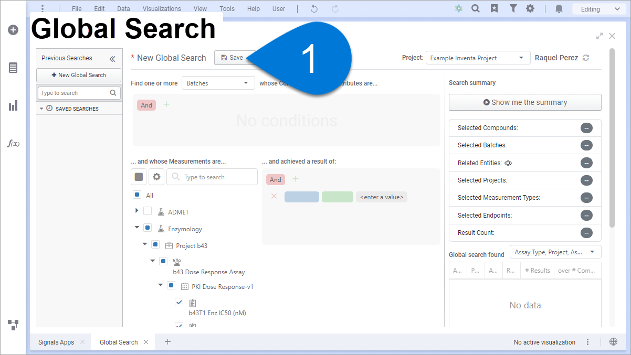
Task: Collapse the SAVED SEARCHES section
Action: pos(41,109)
